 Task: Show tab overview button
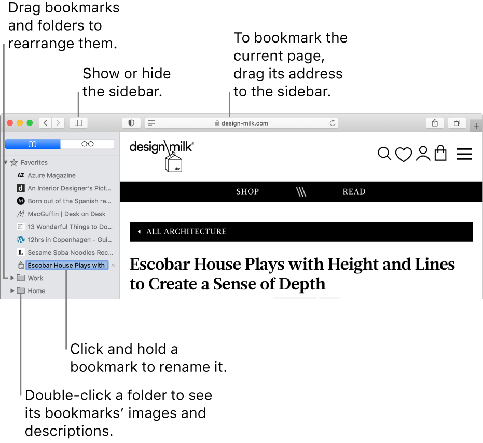[x=457, y=123]
